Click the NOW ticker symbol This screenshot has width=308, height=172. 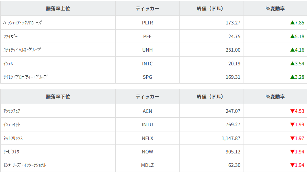(147, 152)
